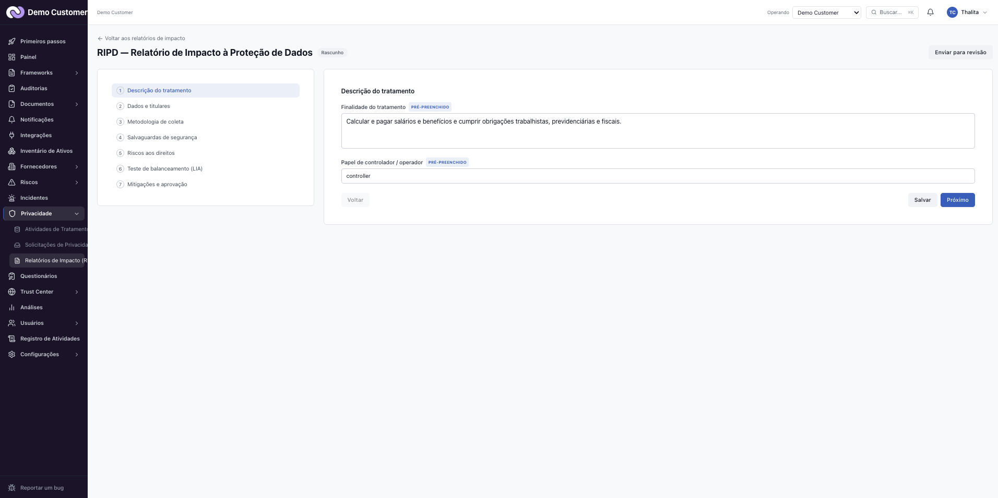The width and height of the screenshot is (998, 498).
Task: Open the Painel dashboard icon
Action: point(12,57)
